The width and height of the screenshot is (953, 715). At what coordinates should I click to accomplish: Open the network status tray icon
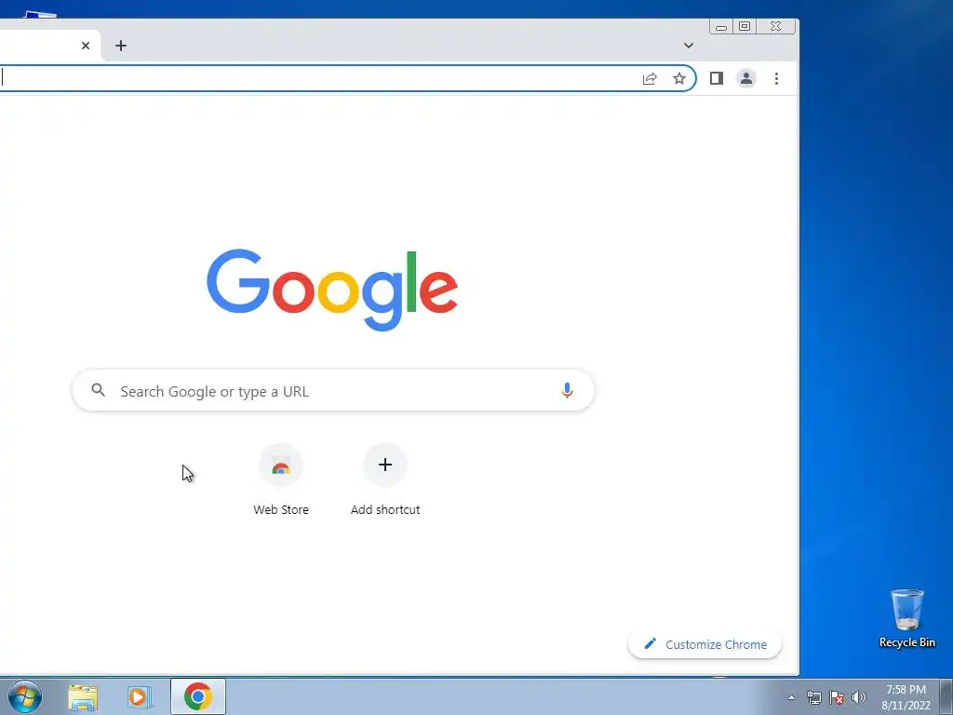point(813,698)
